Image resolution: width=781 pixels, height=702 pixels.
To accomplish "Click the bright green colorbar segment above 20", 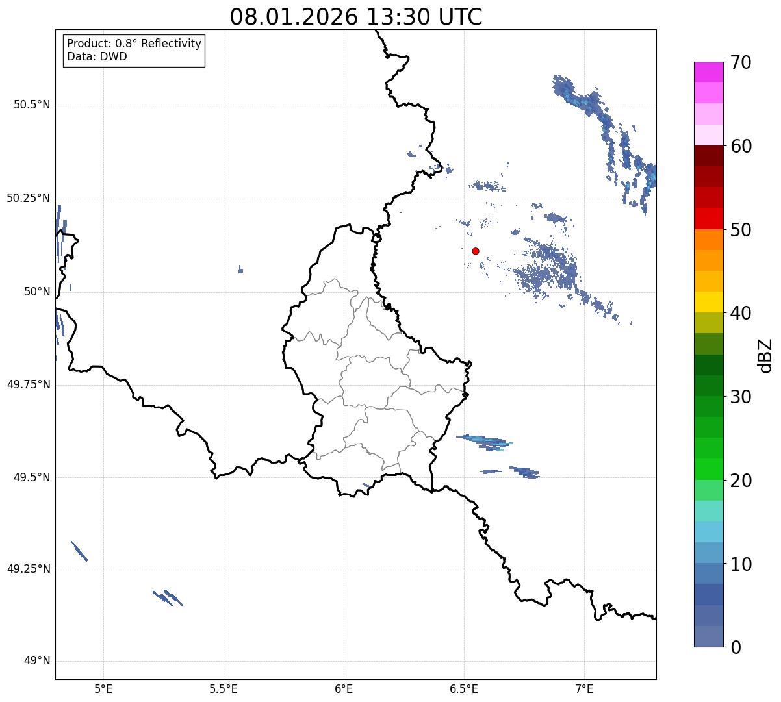I will coord(708,470).
